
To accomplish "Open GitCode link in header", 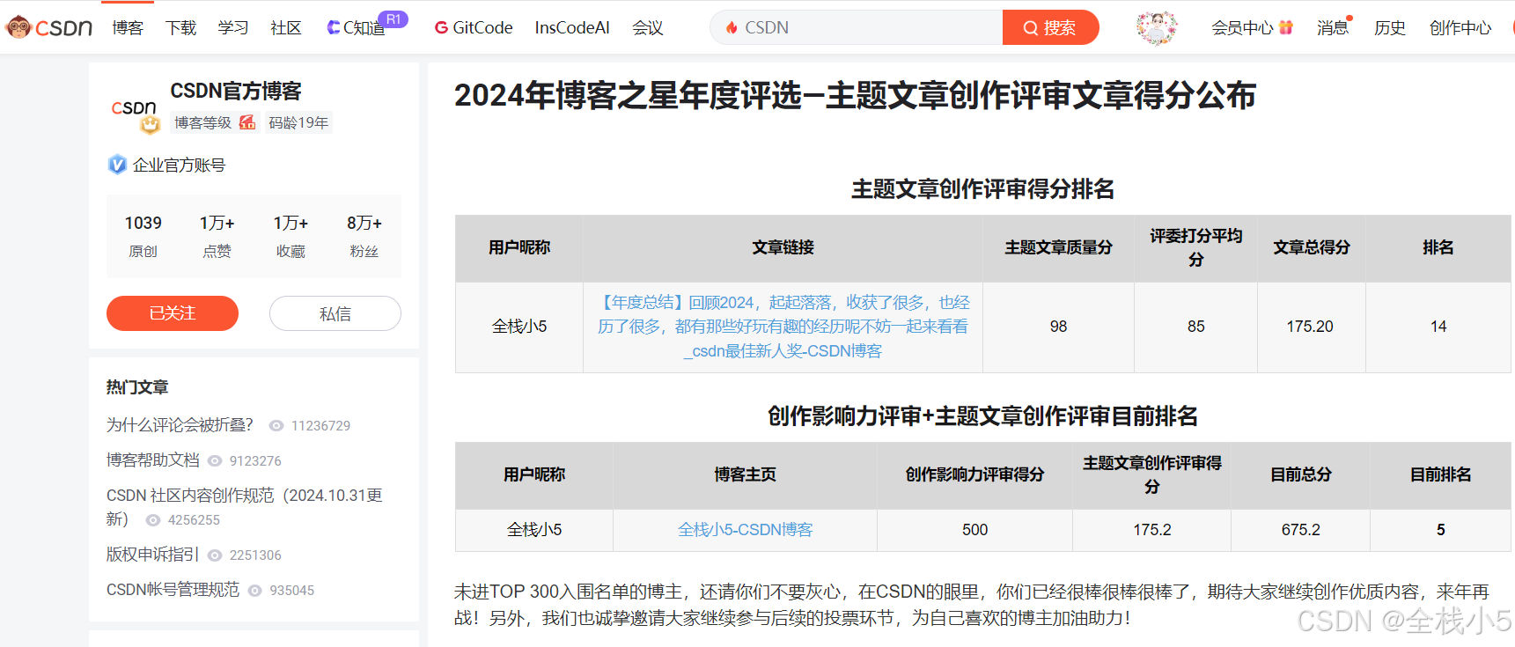I will click(x=474, y=28).
